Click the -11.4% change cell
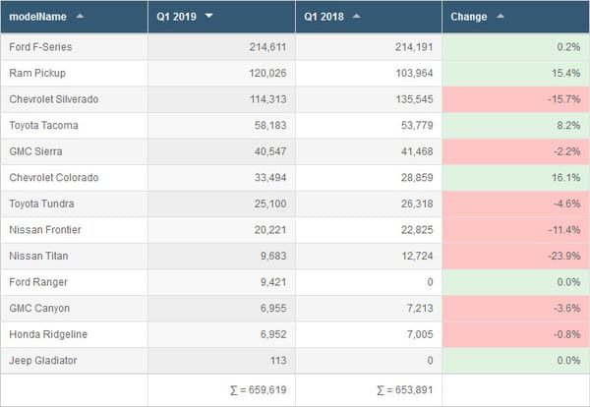The image size is (590, 407). [x=515, y=230]
